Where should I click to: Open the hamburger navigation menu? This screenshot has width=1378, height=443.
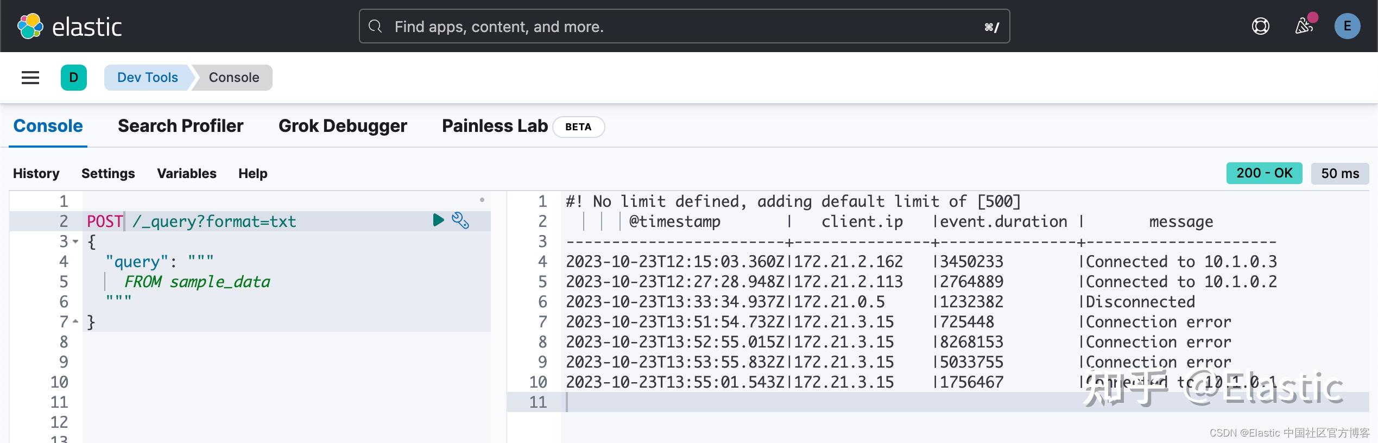click(x=30, y=77)
